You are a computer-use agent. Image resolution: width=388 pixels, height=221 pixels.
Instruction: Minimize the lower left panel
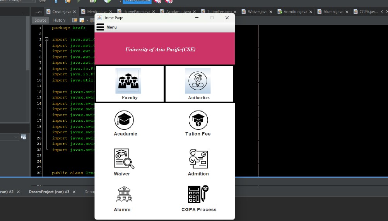26,129
